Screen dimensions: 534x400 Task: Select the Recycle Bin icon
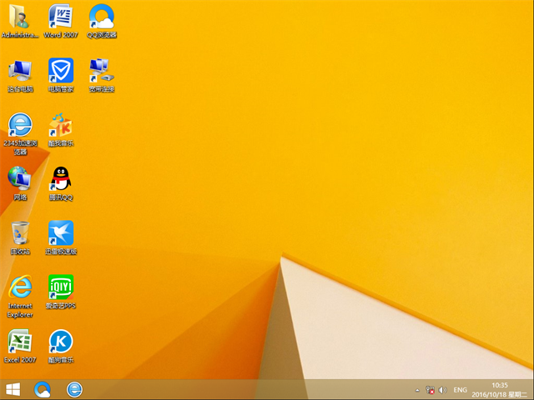19,232
